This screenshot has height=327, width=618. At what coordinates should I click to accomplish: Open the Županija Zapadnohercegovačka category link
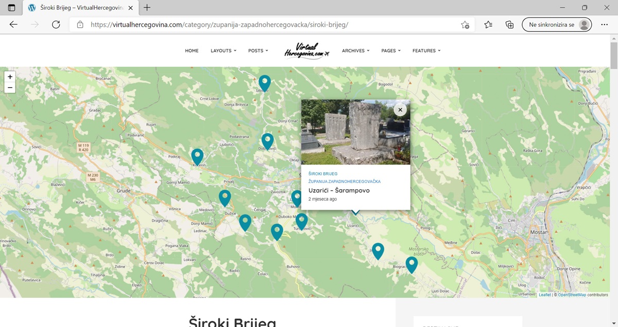pyautogui.click(x=345, y=181)
